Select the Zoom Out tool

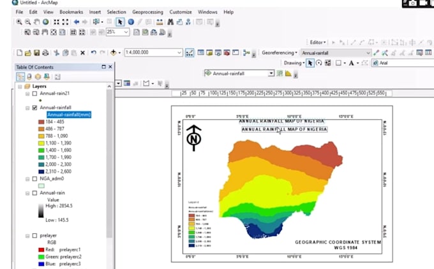27,22
